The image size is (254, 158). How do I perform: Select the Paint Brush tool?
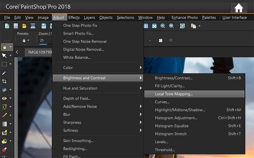click(4, 115)
